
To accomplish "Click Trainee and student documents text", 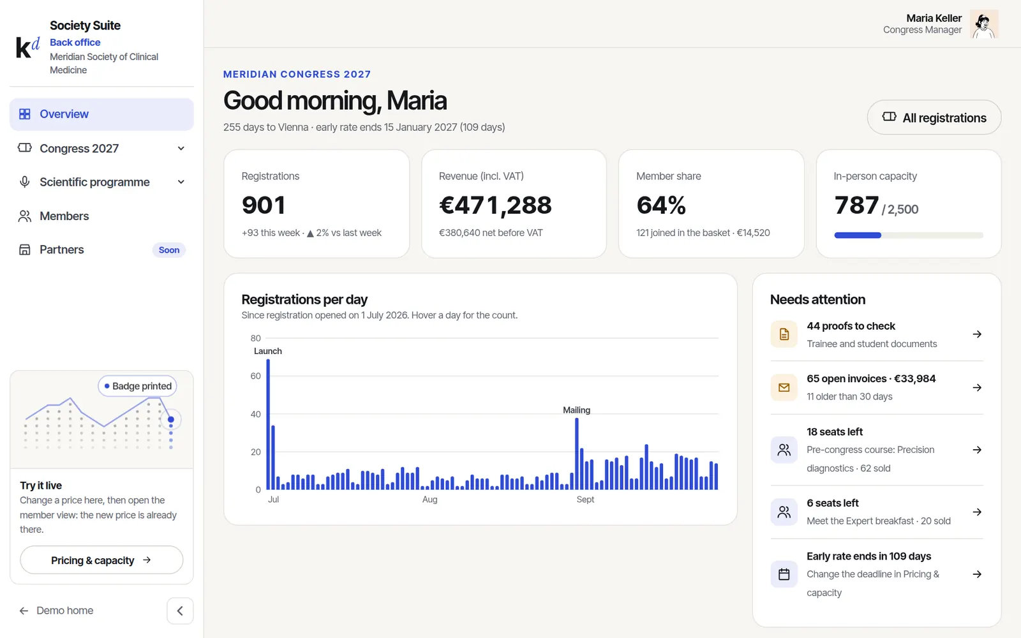I will tap(872, 344).
